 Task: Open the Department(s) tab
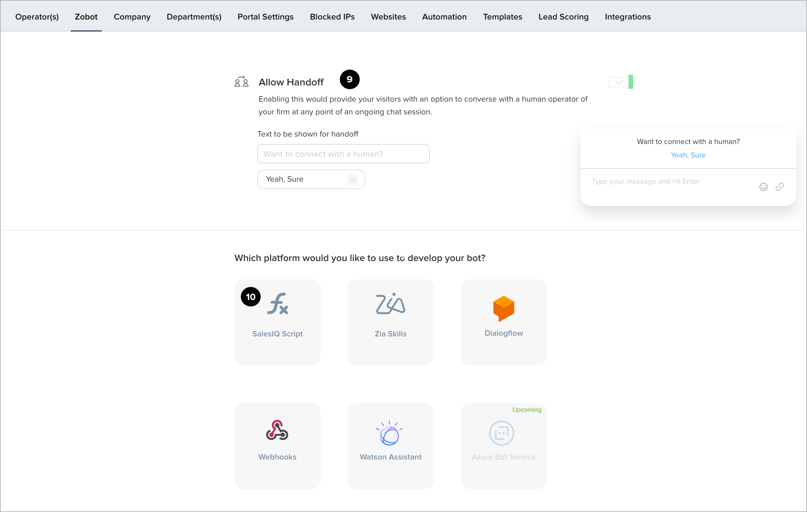[194, 17]
